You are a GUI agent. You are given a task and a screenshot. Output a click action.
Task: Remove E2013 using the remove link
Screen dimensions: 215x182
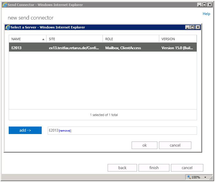[x=65, y=131]
